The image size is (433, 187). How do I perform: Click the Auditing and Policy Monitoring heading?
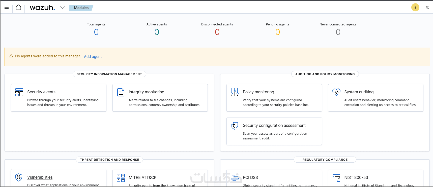click(325, 74)
